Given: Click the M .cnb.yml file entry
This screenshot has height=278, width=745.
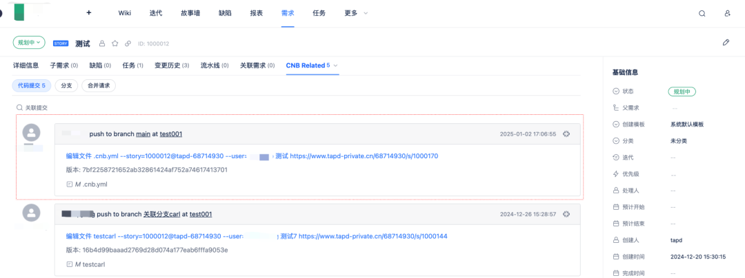Looking at the screenshot, I should [91, 184].
